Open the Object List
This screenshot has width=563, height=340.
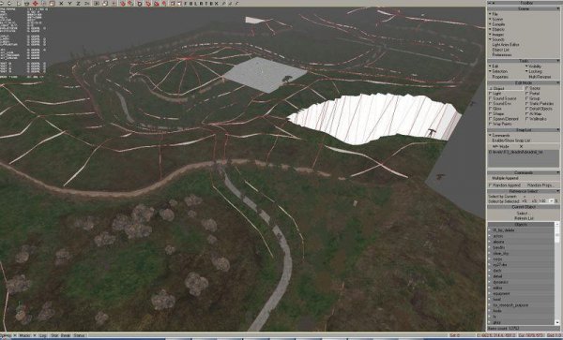[501, 50]
